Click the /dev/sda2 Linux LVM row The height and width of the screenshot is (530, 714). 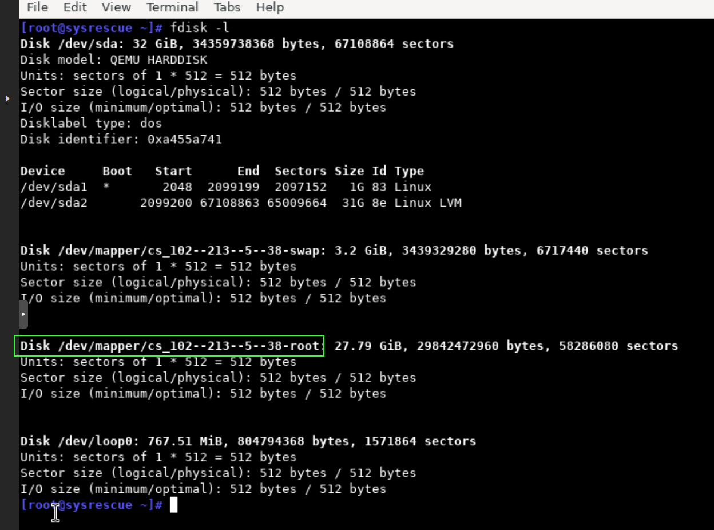241,203
